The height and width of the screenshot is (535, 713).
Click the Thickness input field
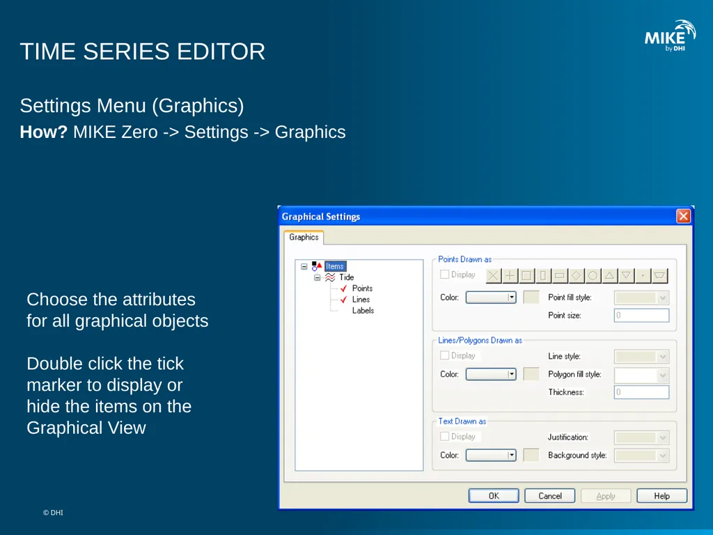(641, 392)
